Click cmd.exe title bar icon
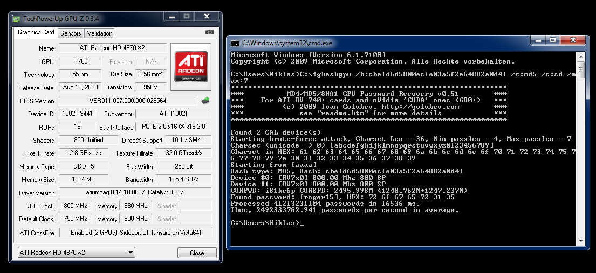Viewport: 596px width, 273px height. pos(235,43)
